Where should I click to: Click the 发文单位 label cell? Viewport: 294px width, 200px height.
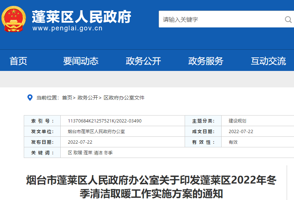coord(42,131)
